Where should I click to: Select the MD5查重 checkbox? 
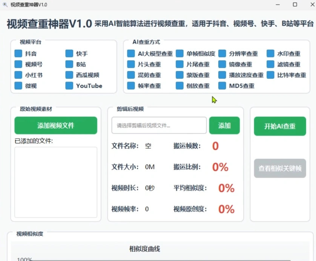222,86
